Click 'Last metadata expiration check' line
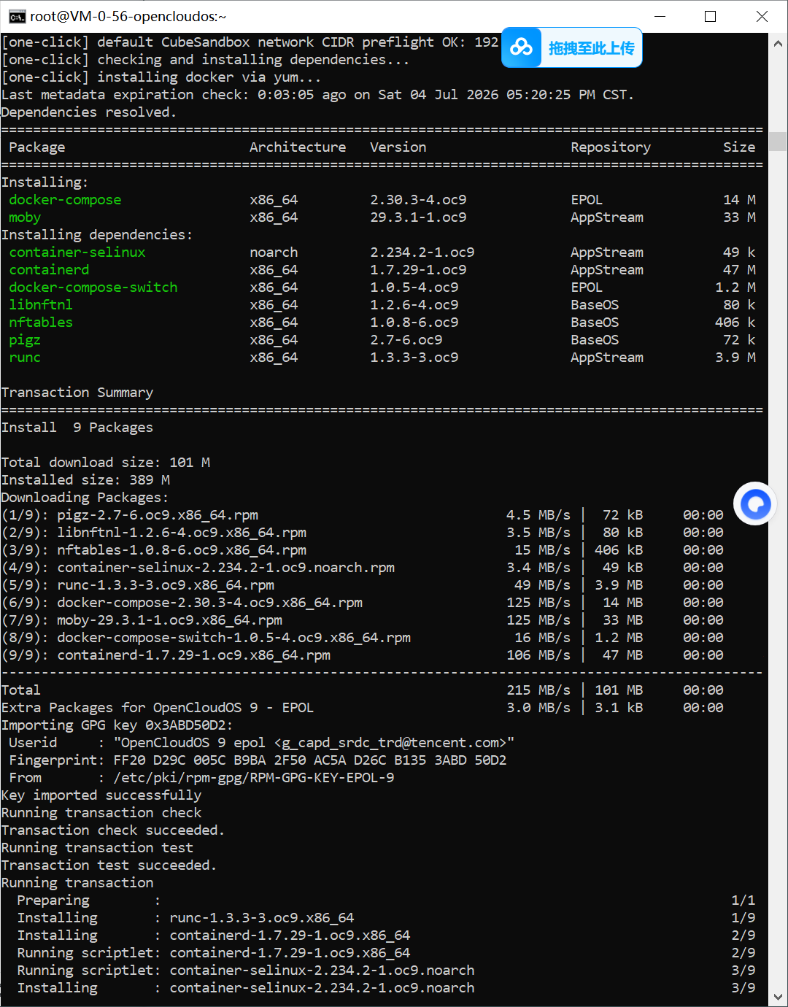 317,95
